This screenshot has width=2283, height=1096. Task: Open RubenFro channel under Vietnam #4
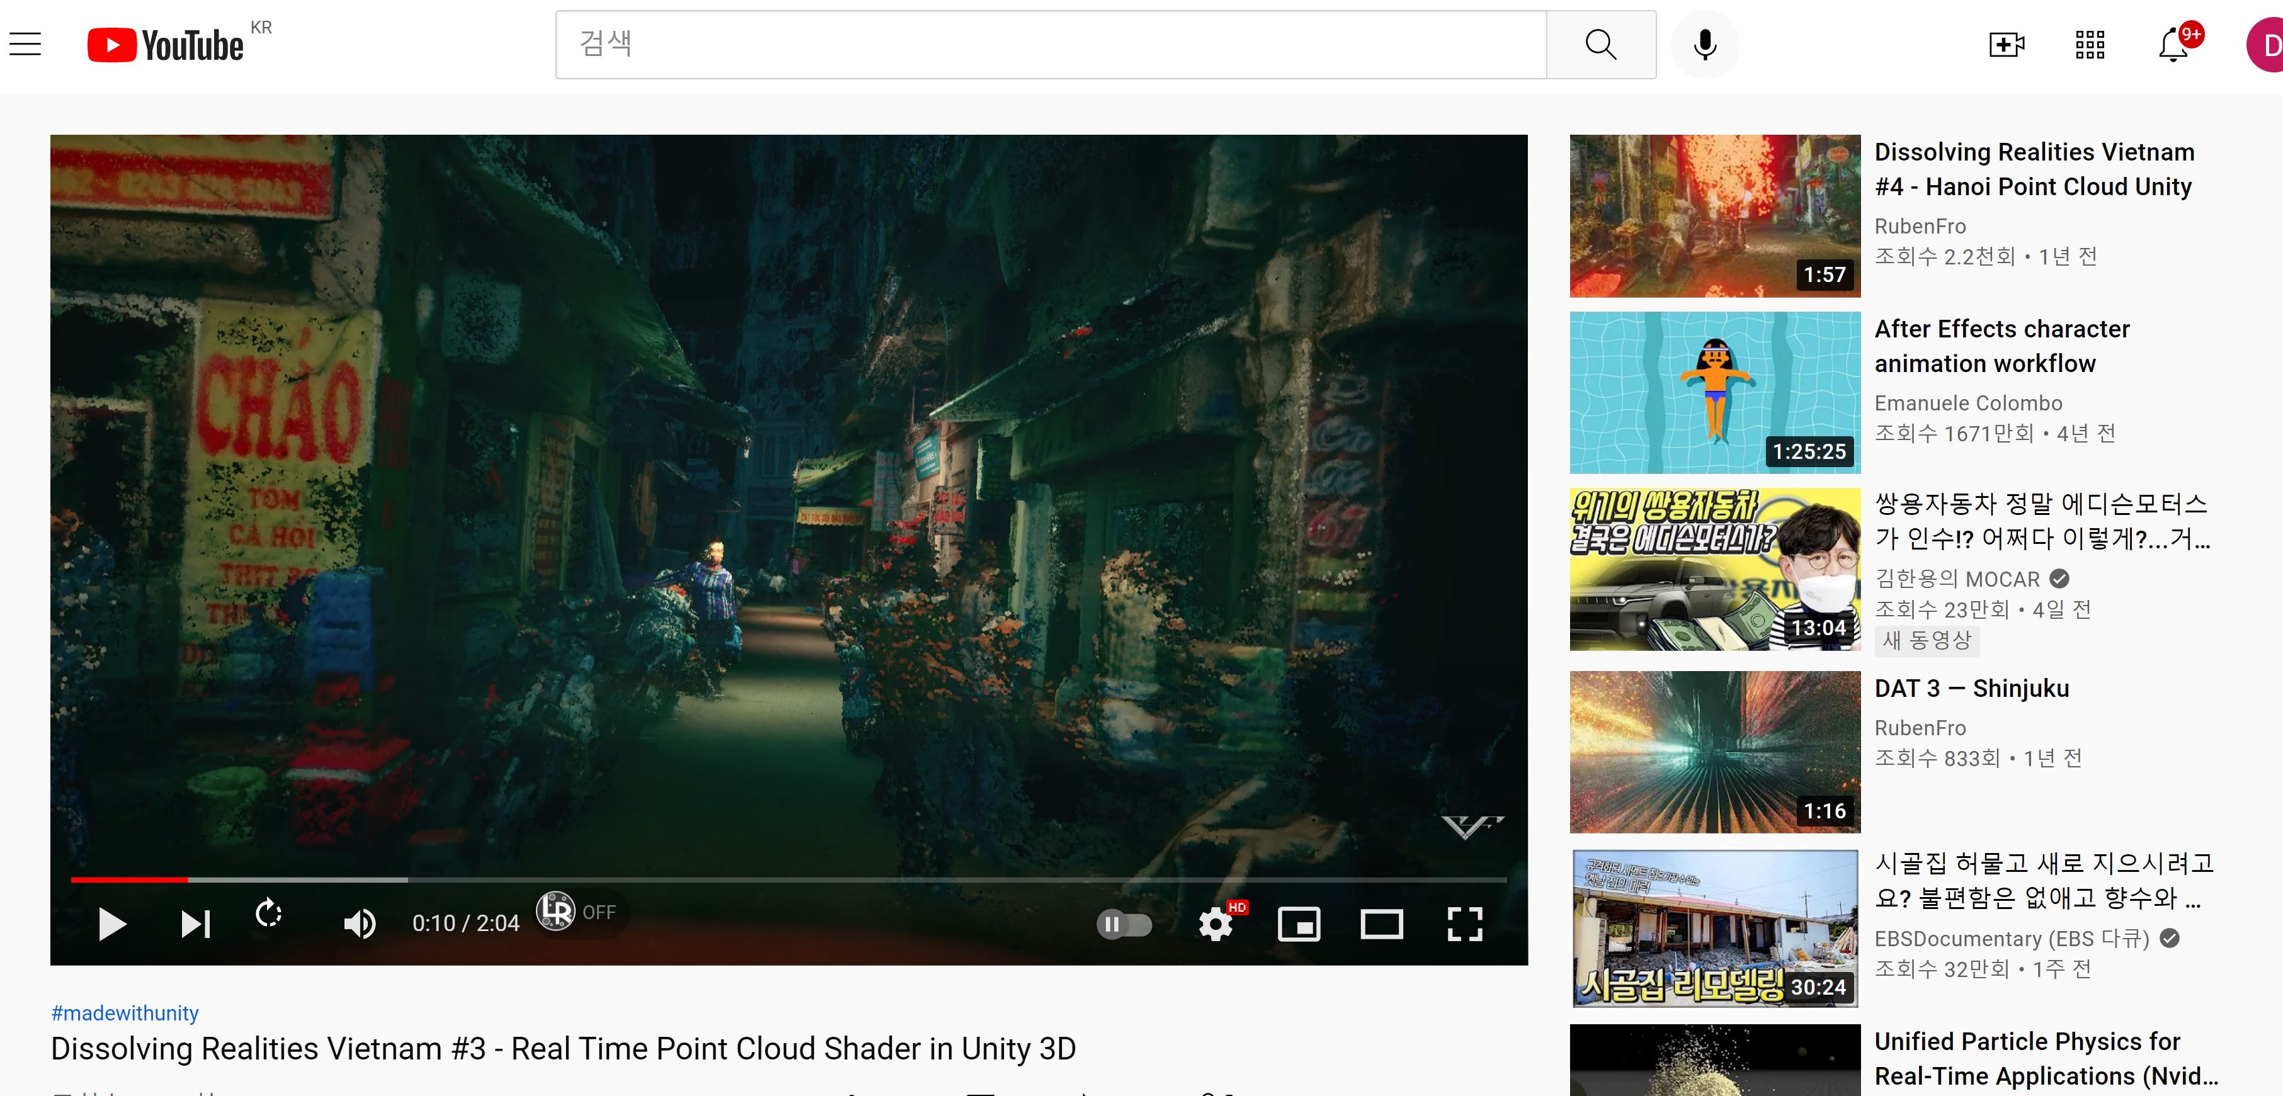point(1920,226)
